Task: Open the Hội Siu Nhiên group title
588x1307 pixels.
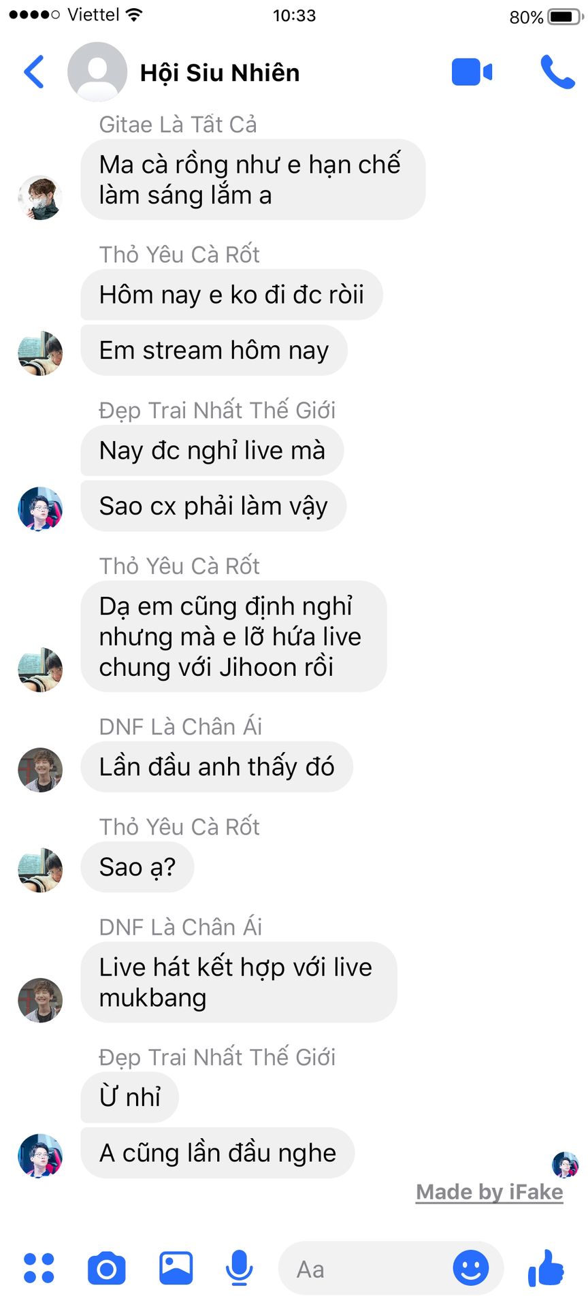Action: point(220,73)
